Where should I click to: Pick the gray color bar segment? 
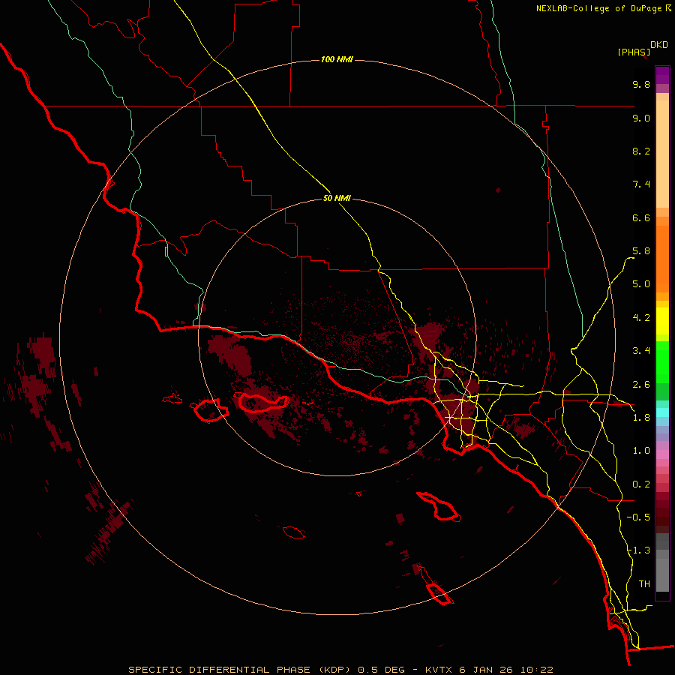click(x=662, y=571)
